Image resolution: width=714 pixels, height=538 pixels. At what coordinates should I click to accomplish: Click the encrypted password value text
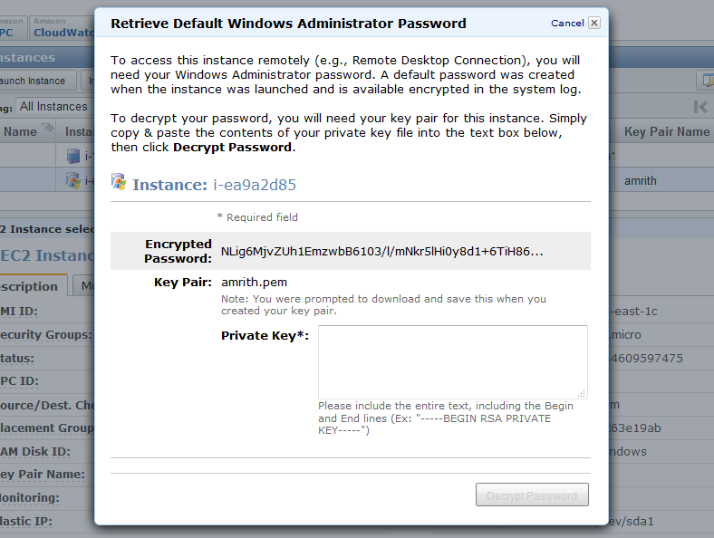(381, 251)
